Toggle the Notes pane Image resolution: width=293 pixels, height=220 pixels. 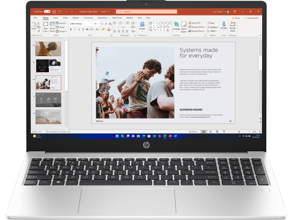point(193,132)
